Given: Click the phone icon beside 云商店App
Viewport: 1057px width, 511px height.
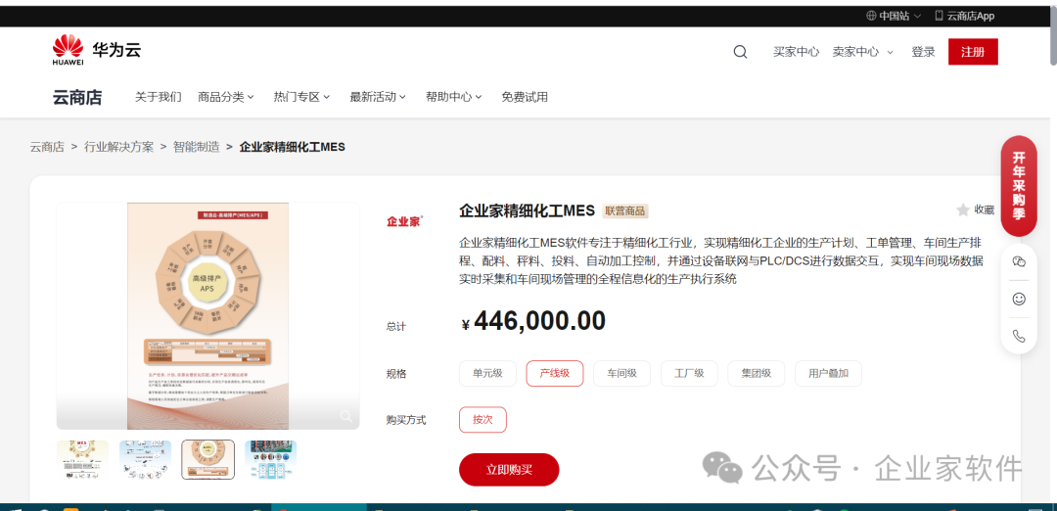Looking at the screenshot, I should (939, 16).
